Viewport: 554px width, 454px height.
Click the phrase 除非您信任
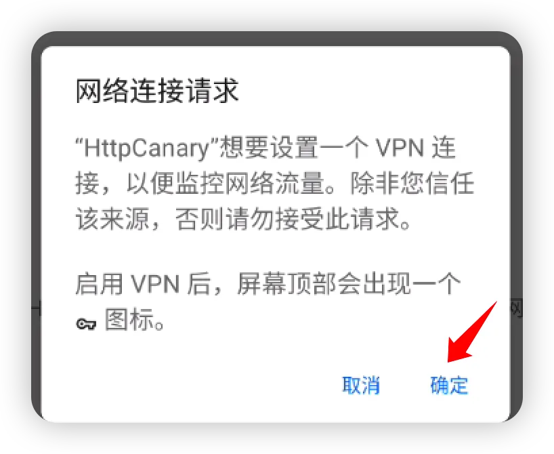pyautogui.click(x=412, y=184)
